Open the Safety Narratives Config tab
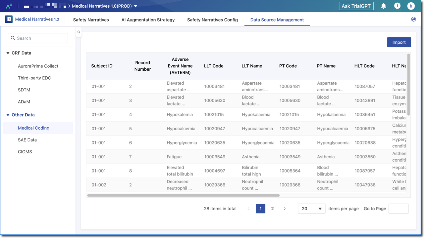Viewport: 424px width, 238px height. tap(212, 20)
